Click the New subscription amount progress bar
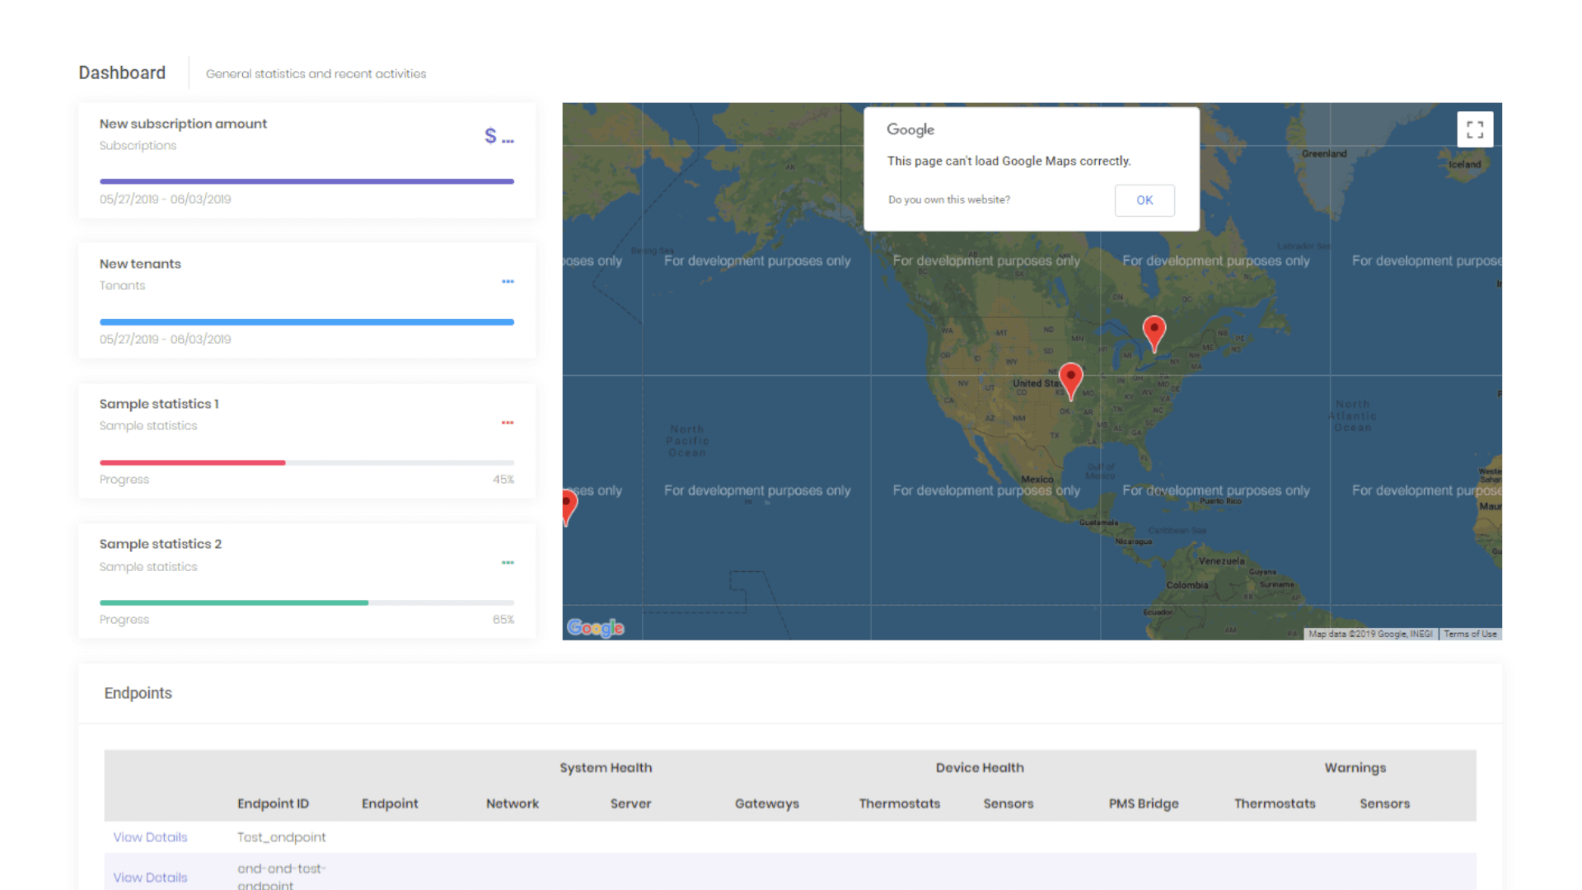This screenshot has height=890, width=1582. [x=307, y=181]
